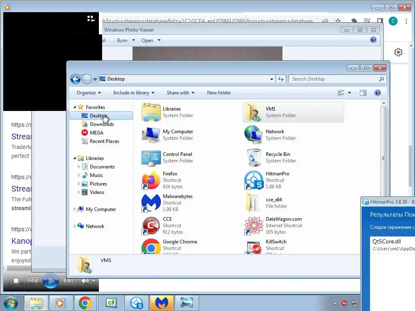Mute the media player volume icon

pyautogui.click(x=85, y=281)
